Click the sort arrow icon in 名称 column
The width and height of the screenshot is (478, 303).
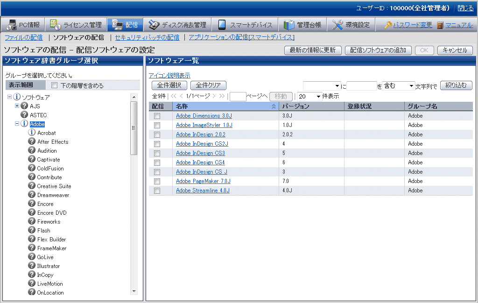[x=274, y=106]
